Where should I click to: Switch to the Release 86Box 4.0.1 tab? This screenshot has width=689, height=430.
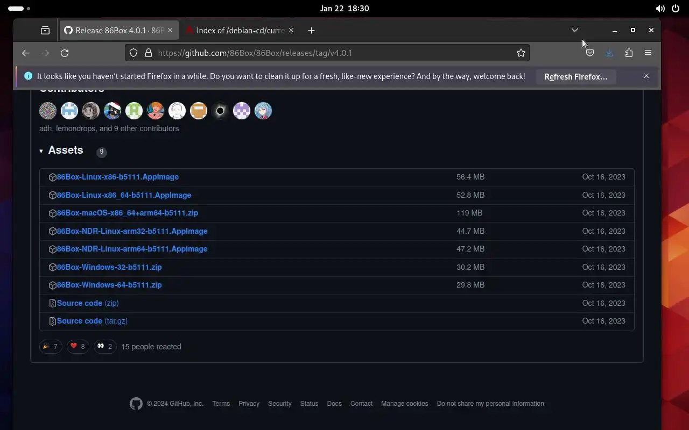[x=118, y=31]
